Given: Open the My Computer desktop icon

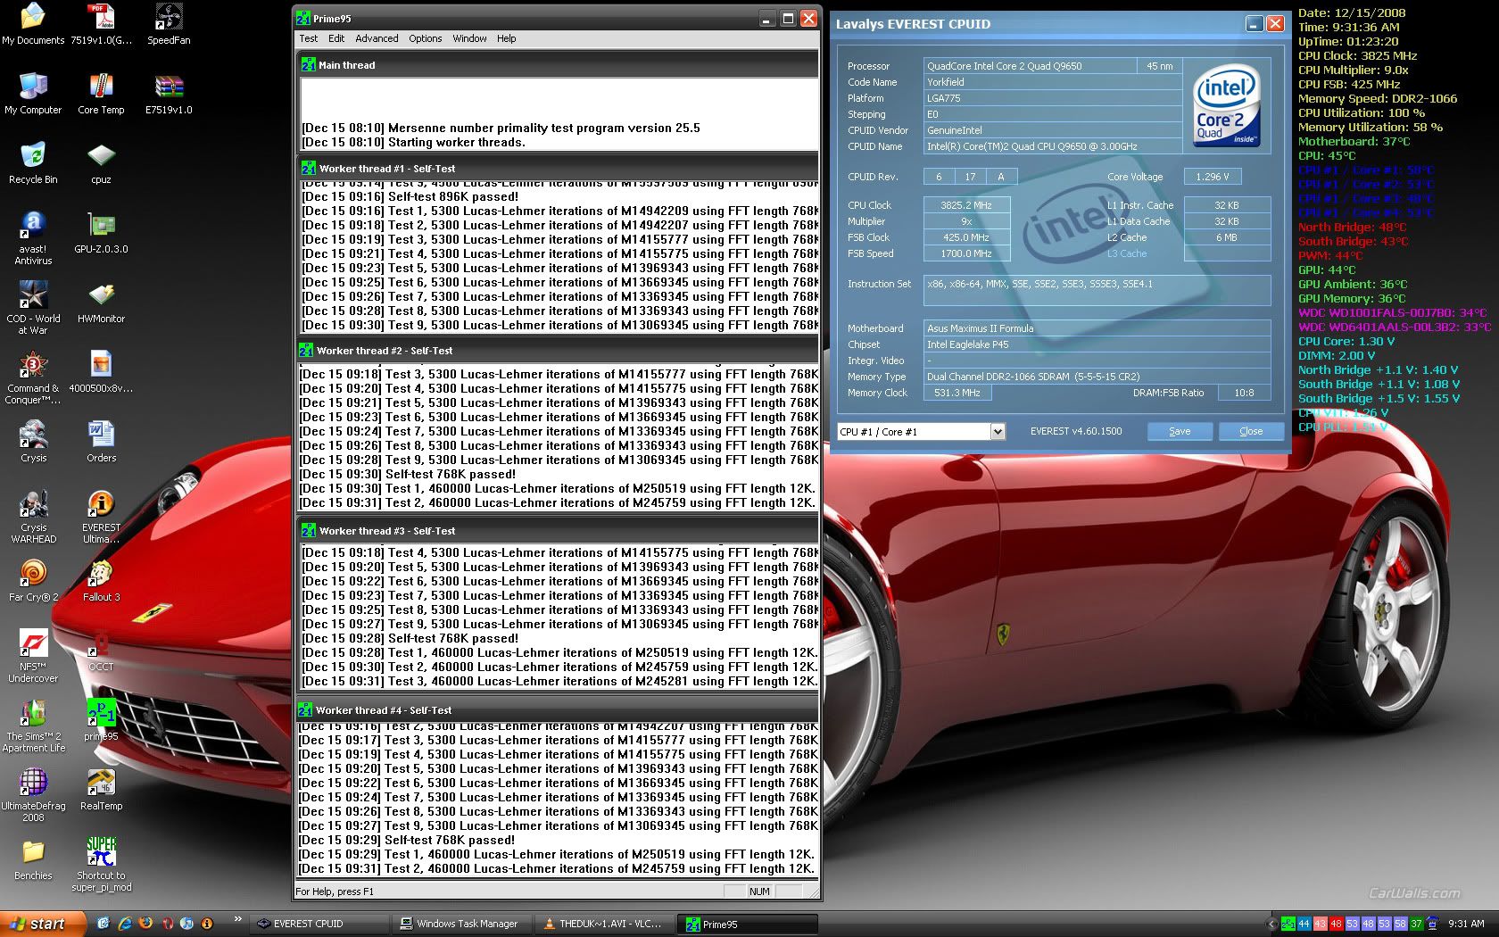Looking at the screenshot, I should (33, 94).
